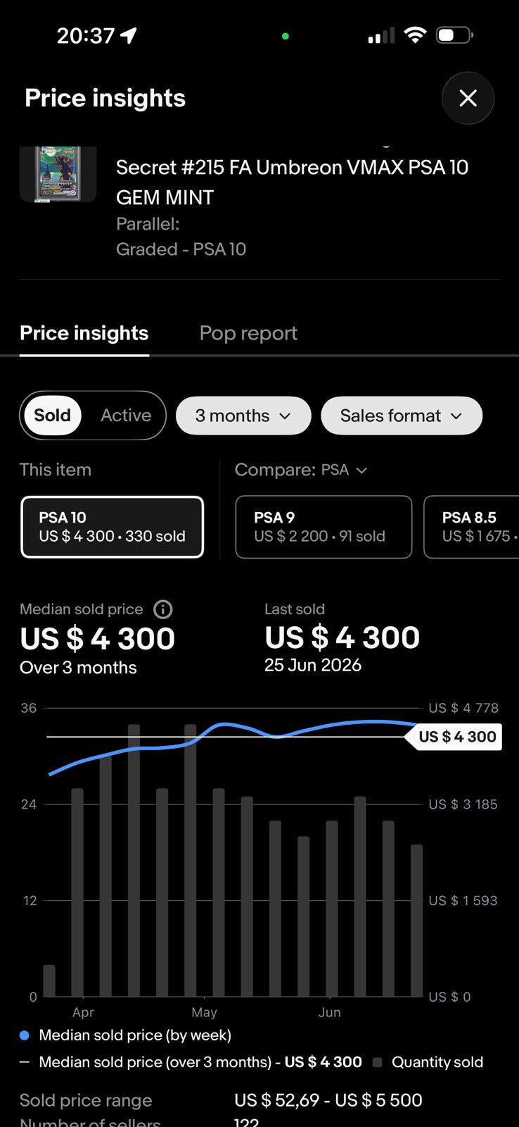
Task: Tap the Wi-Fi status icon
Action: 416,35
